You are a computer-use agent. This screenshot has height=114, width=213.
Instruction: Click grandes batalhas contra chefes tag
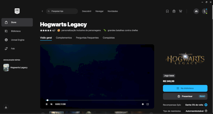point(123,30)
